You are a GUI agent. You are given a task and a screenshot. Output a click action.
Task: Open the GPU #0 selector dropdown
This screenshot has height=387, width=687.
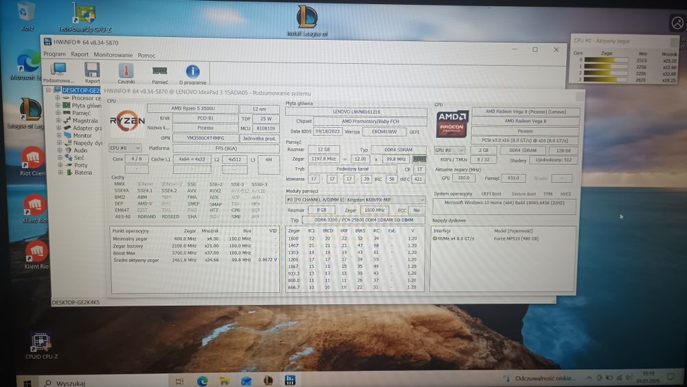(449, 150)
